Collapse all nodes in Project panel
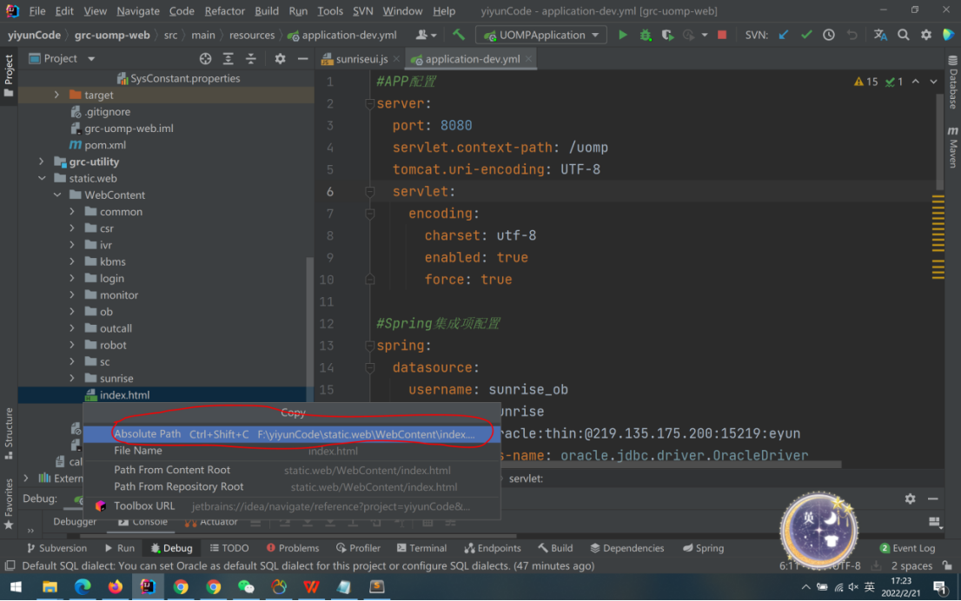The height and width of the screenshot is (601, 961). pos(251,59)
